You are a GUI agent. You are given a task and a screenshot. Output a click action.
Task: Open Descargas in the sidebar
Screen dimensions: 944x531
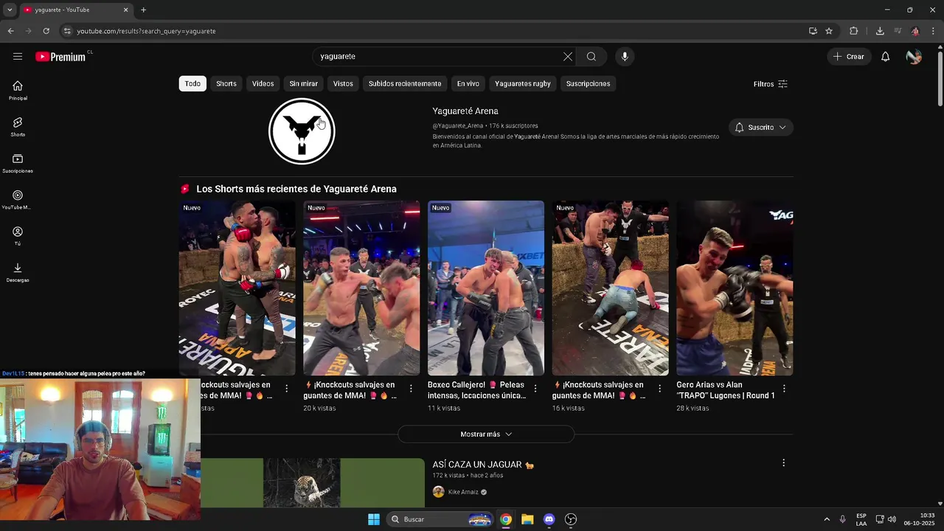18,272
